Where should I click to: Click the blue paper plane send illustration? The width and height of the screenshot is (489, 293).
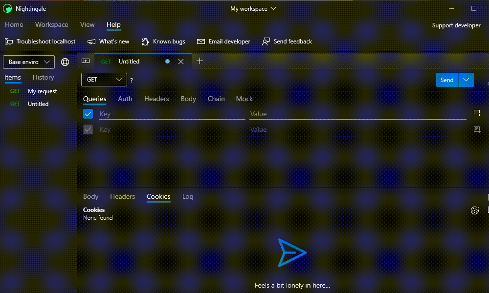tap(292, 253)
